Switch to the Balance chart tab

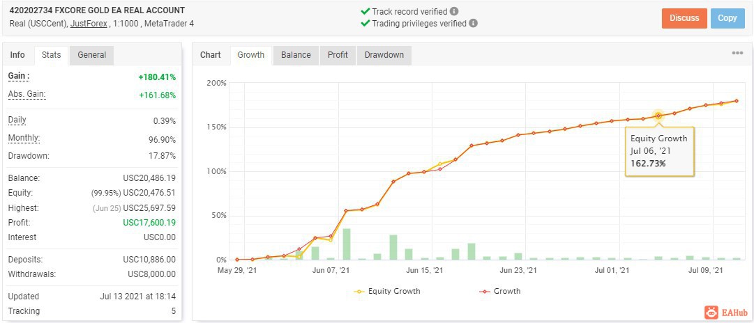coord(296,55)
